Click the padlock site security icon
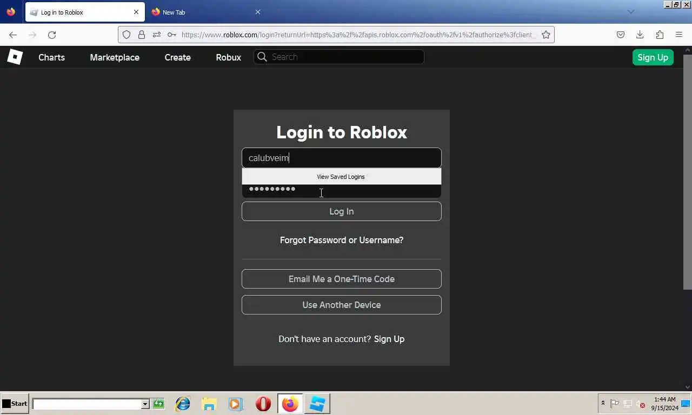 pyautogui.click(x=142, y=35)
